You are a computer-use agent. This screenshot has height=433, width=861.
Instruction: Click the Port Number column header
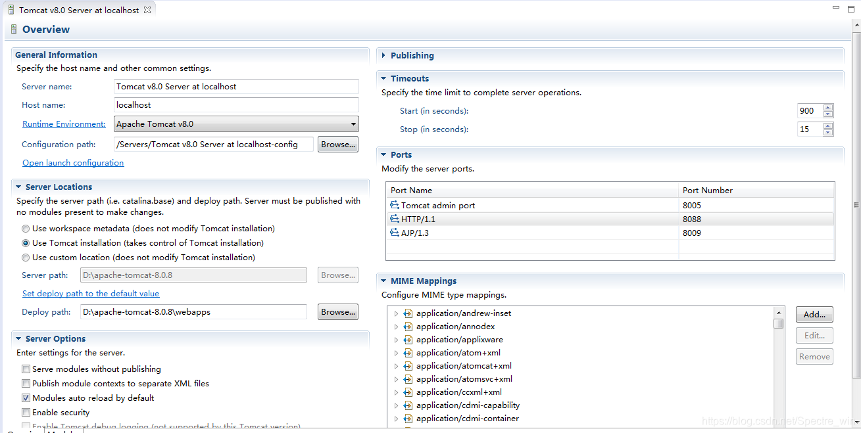tap(756, 190)
